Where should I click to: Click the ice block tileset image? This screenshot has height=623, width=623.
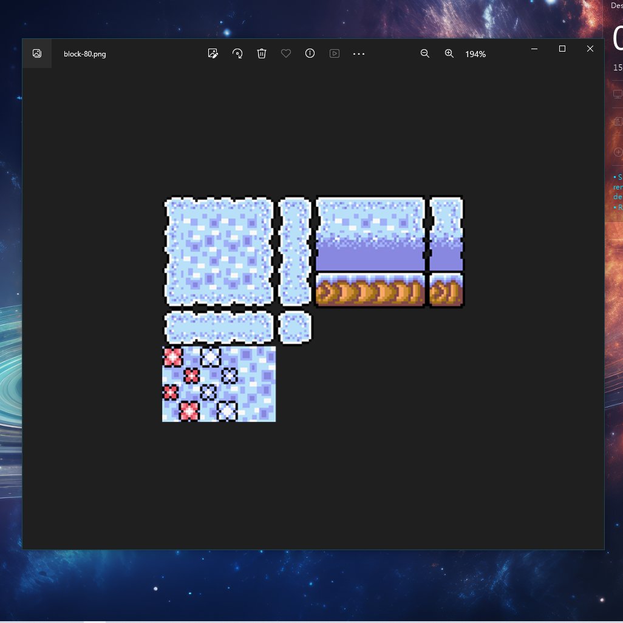[219, 249]
